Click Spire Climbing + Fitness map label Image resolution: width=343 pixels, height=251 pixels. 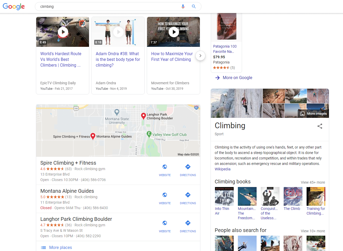coord(71,137)
